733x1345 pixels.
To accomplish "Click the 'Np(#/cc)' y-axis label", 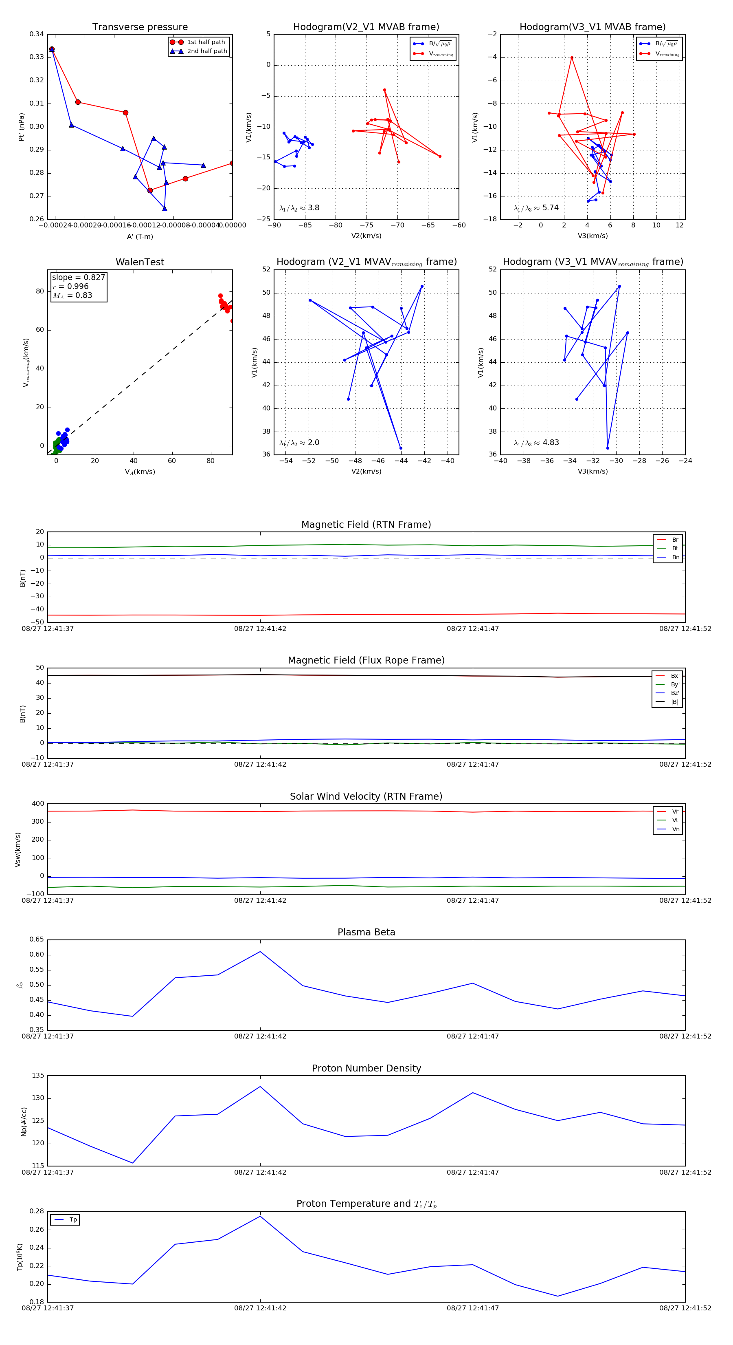I will [24, 1121].
